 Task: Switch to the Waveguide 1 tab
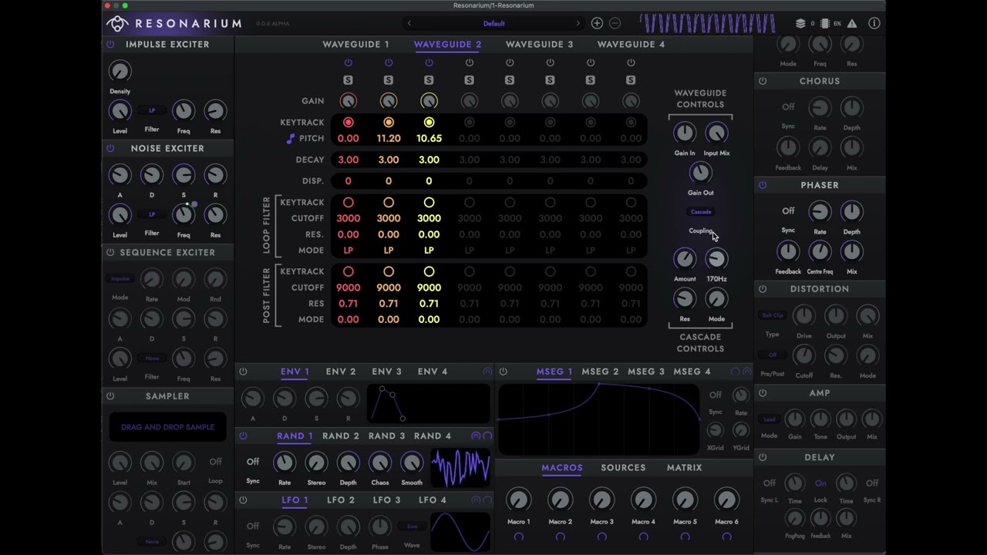click(x=355, y=45)
